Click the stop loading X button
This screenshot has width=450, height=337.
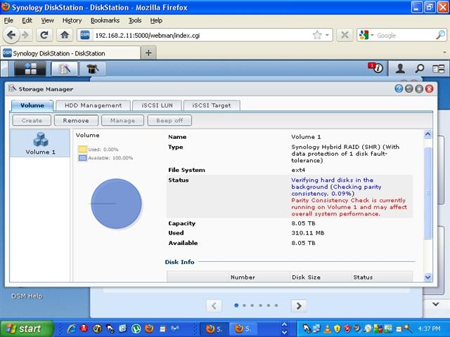pyautogui.click(x=345, y=35)
